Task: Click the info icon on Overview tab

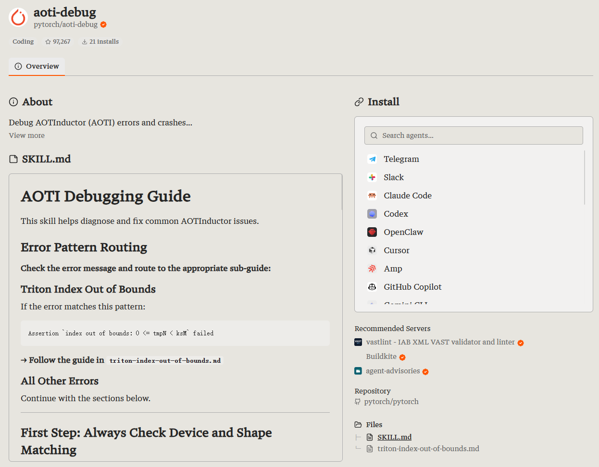Action: coord(18,66)
